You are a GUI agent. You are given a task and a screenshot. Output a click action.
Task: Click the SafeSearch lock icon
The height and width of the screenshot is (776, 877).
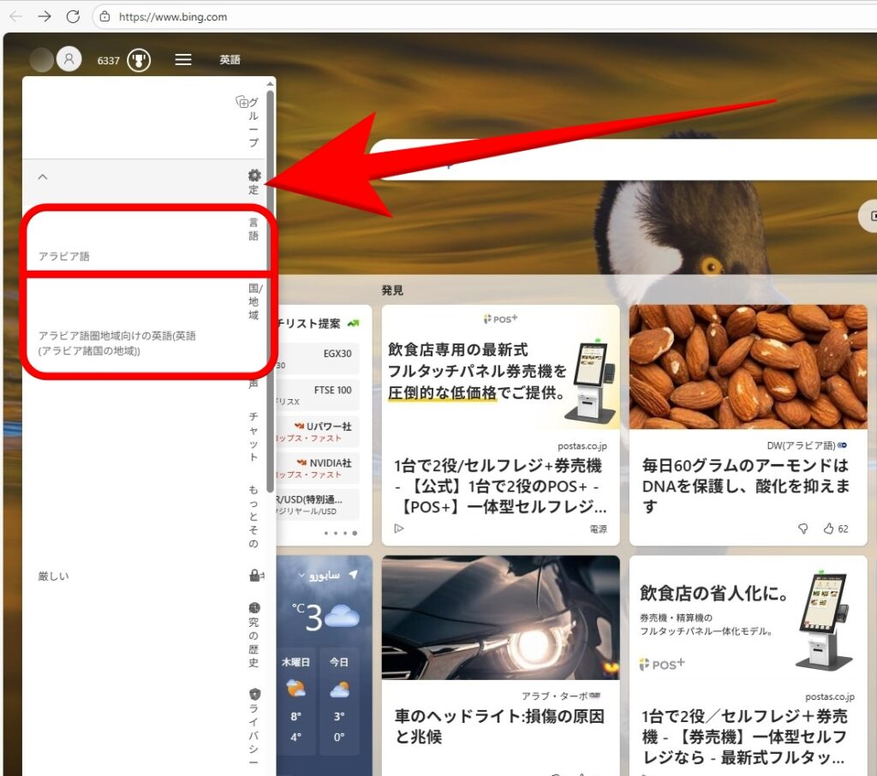[x=254, y=576]
